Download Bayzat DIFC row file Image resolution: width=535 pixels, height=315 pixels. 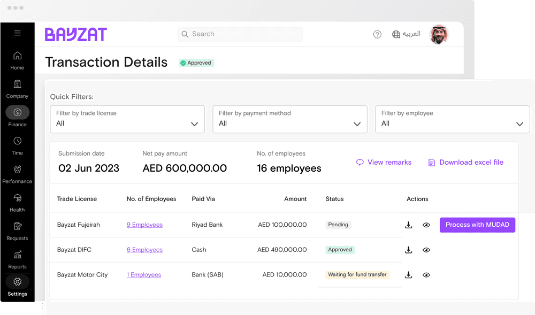(x=408, y=250)
